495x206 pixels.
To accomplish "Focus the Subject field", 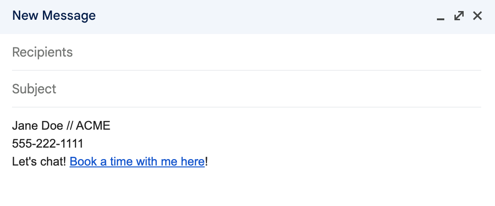I will (x=246, y=89).
